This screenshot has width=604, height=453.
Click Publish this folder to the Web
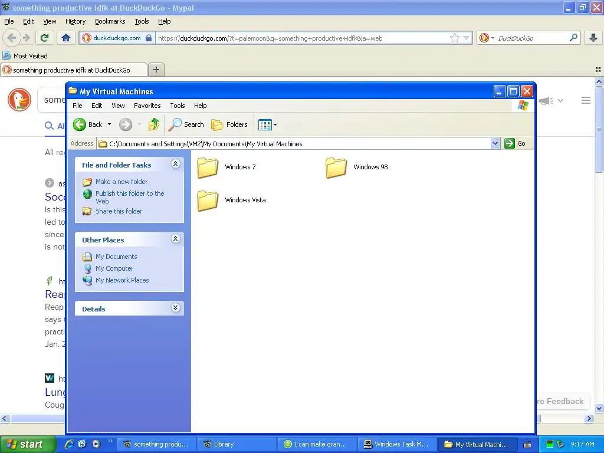pos(130,197)
